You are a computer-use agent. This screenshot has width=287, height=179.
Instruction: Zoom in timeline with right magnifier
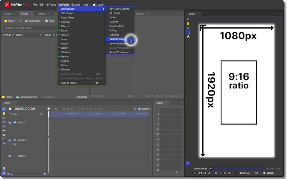point(45,174)
